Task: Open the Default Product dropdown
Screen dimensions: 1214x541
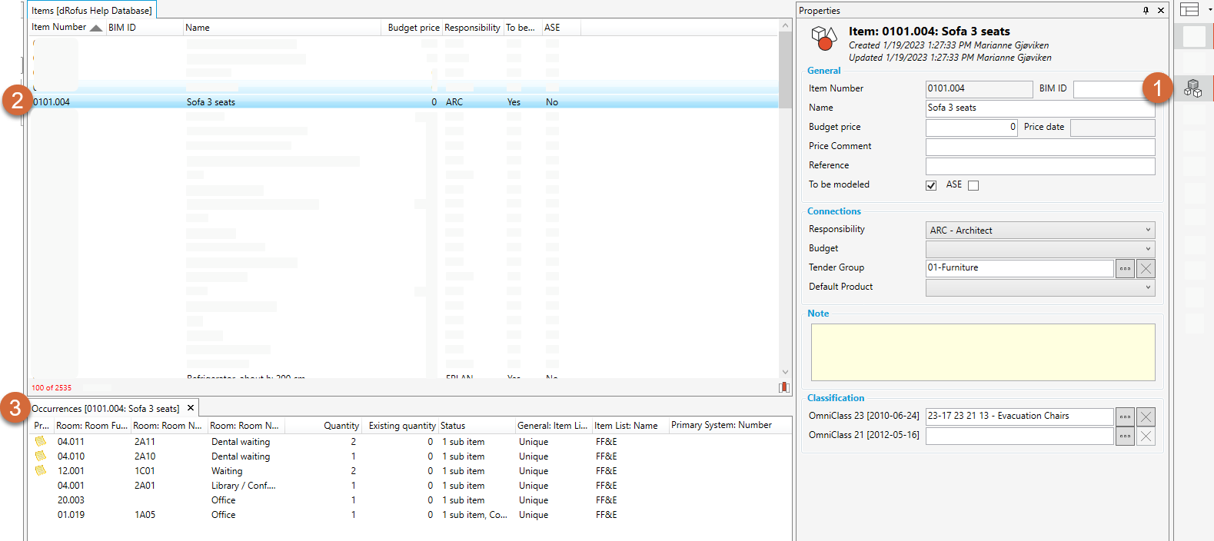Action: coord(1039,287)
